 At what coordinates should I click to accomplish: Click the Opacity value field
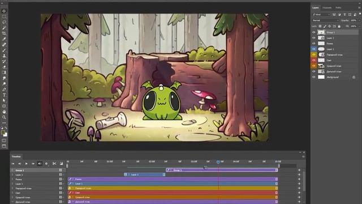pos(354,20)
